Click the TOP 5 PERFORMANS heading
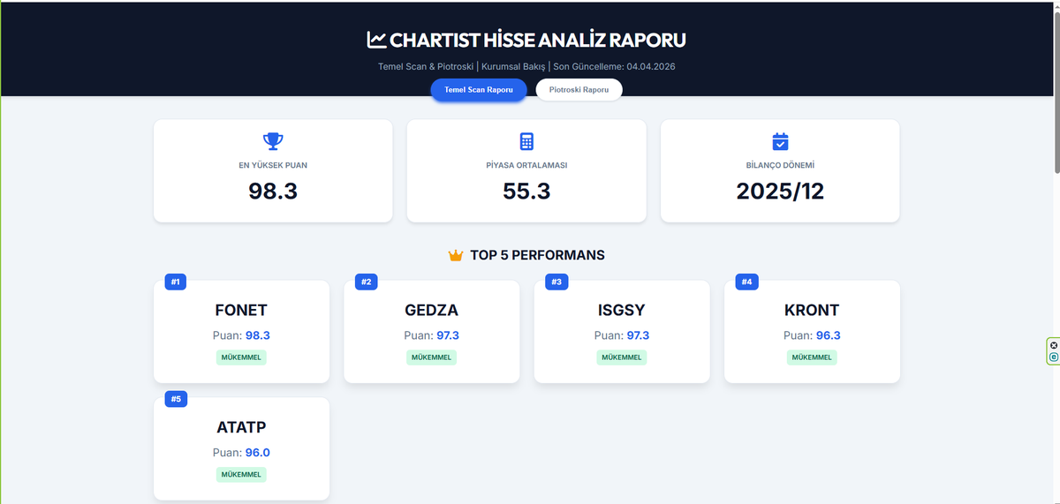 click(x=537, y=255)
